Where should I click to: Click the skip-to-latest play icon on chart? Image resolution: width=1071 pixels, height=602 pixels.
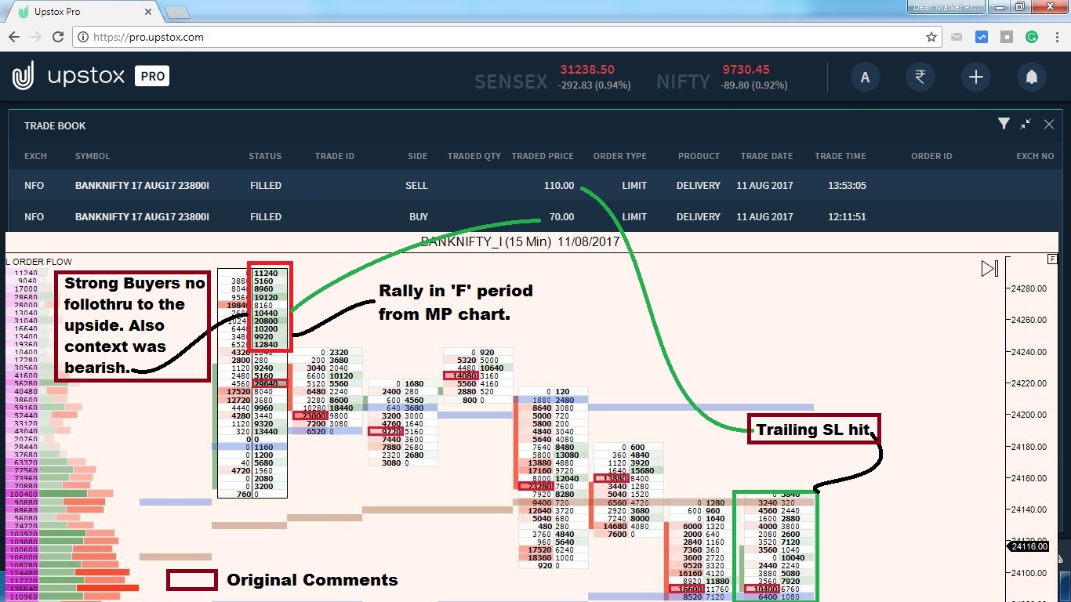click(x=989, y=269)
